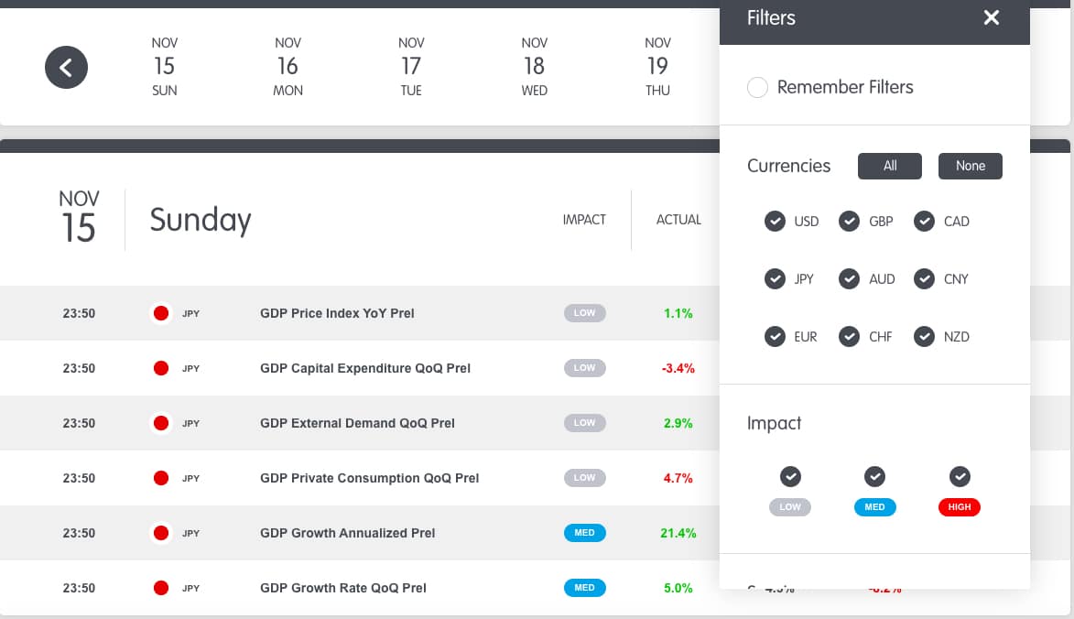This screenshot has width=1074, height=619.
Task: Click the MED badge on GDP Growth Annualized Prel
Action: pyautogui.click(x=585, y=533)
